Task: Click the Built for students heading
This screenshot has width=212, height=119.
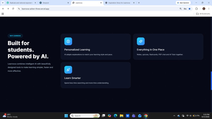Action: click(x=28, y=50)
